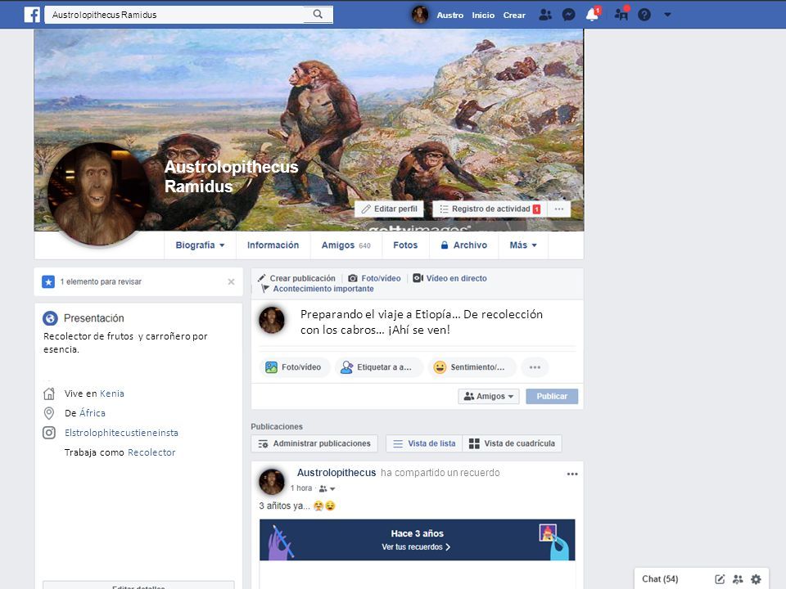The width and height of the screenshot is (786, 589).
Task: Open the Facebook logo home icon
Action: (32, 15)
